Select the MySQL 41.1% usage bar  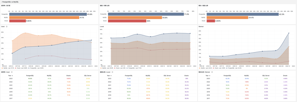[x=44, y=17]
